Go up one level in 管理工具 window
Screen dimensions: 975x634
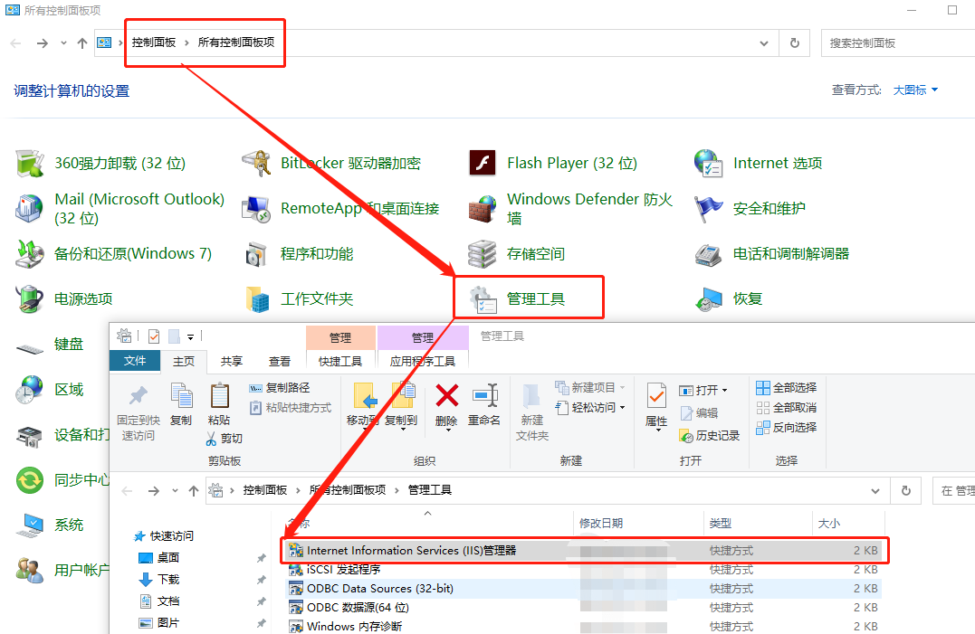(x=194, y=490)
